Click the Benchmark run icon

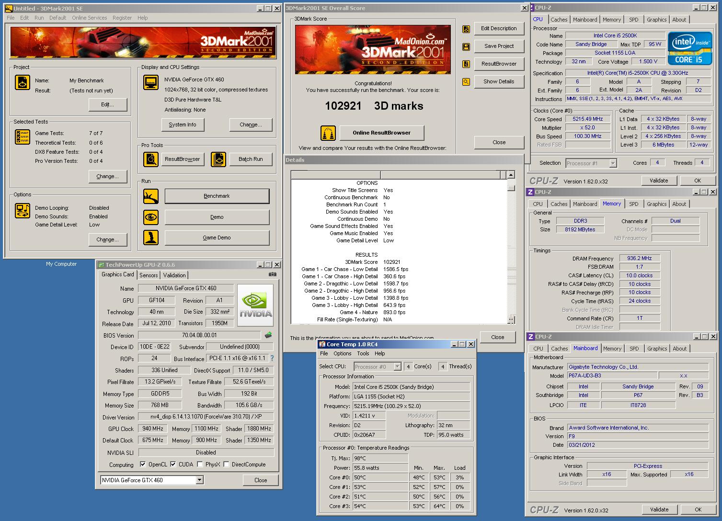tap(151, 196)
